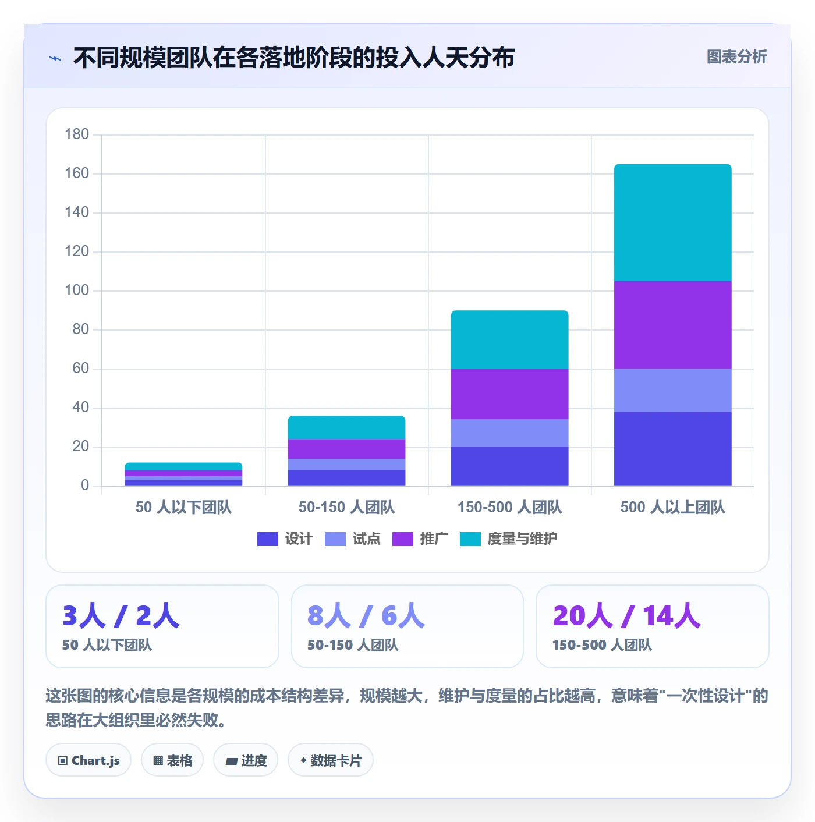The width and height of the screenshot is (815, 822).
Task: Click the y-axis tick value 60
Action: coord(81,369)
